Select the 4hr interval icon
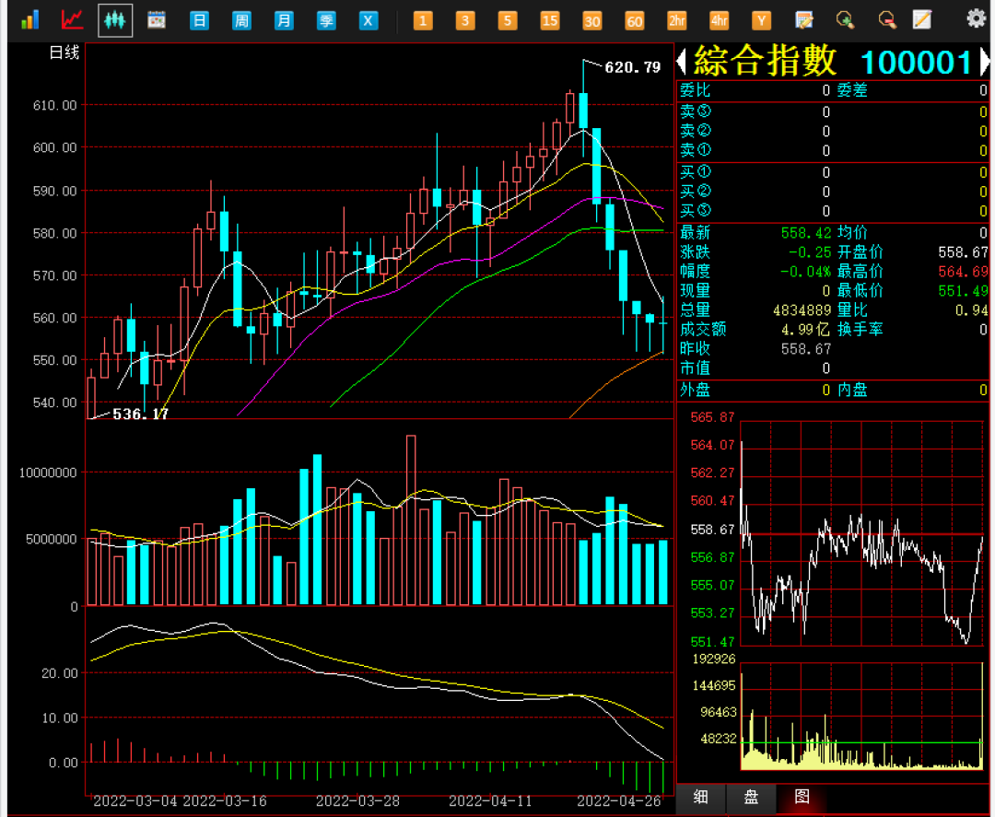Viewport: 995px width, 817px height. click(x=719, y=20)
